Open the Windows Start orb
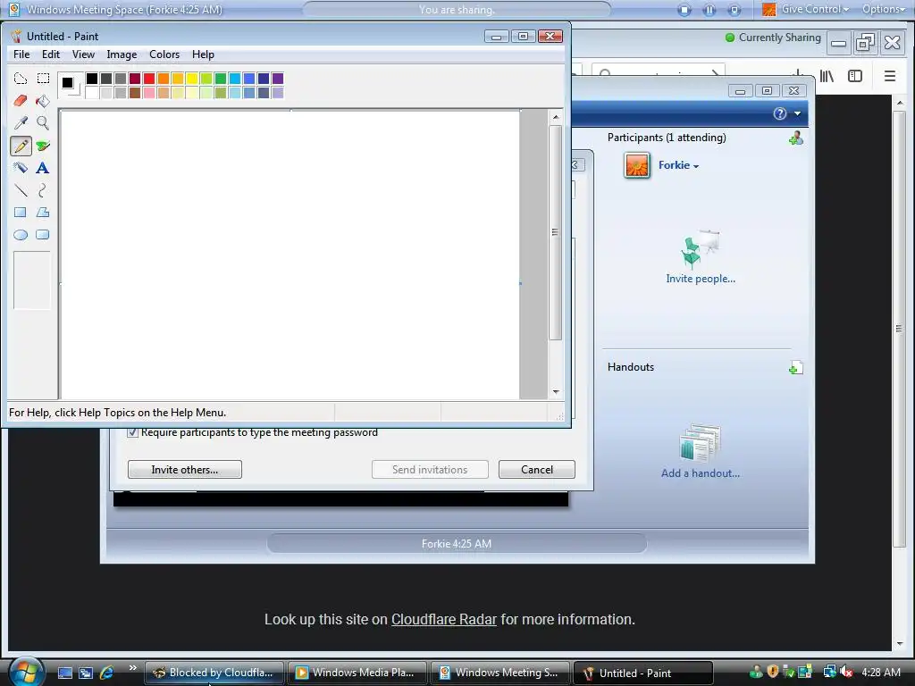Viewport: 915px width, 686px height. 25,672
